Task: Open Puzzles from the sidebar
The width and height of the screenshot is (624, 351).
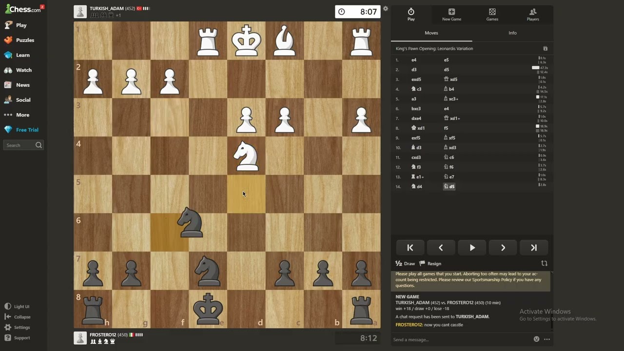Action: (x=24, y=40)
